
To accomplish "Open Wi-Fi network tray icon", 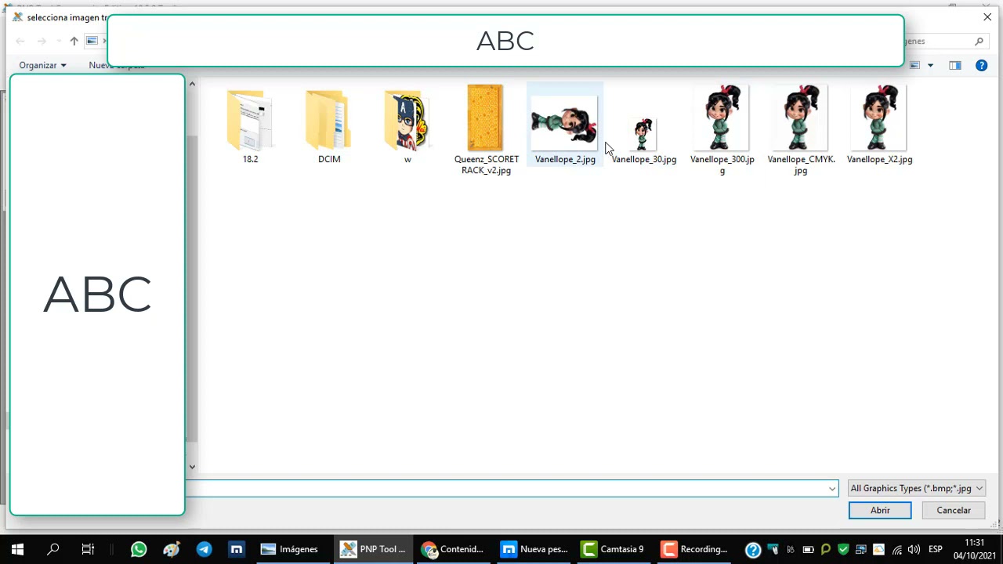I will 896,549.
